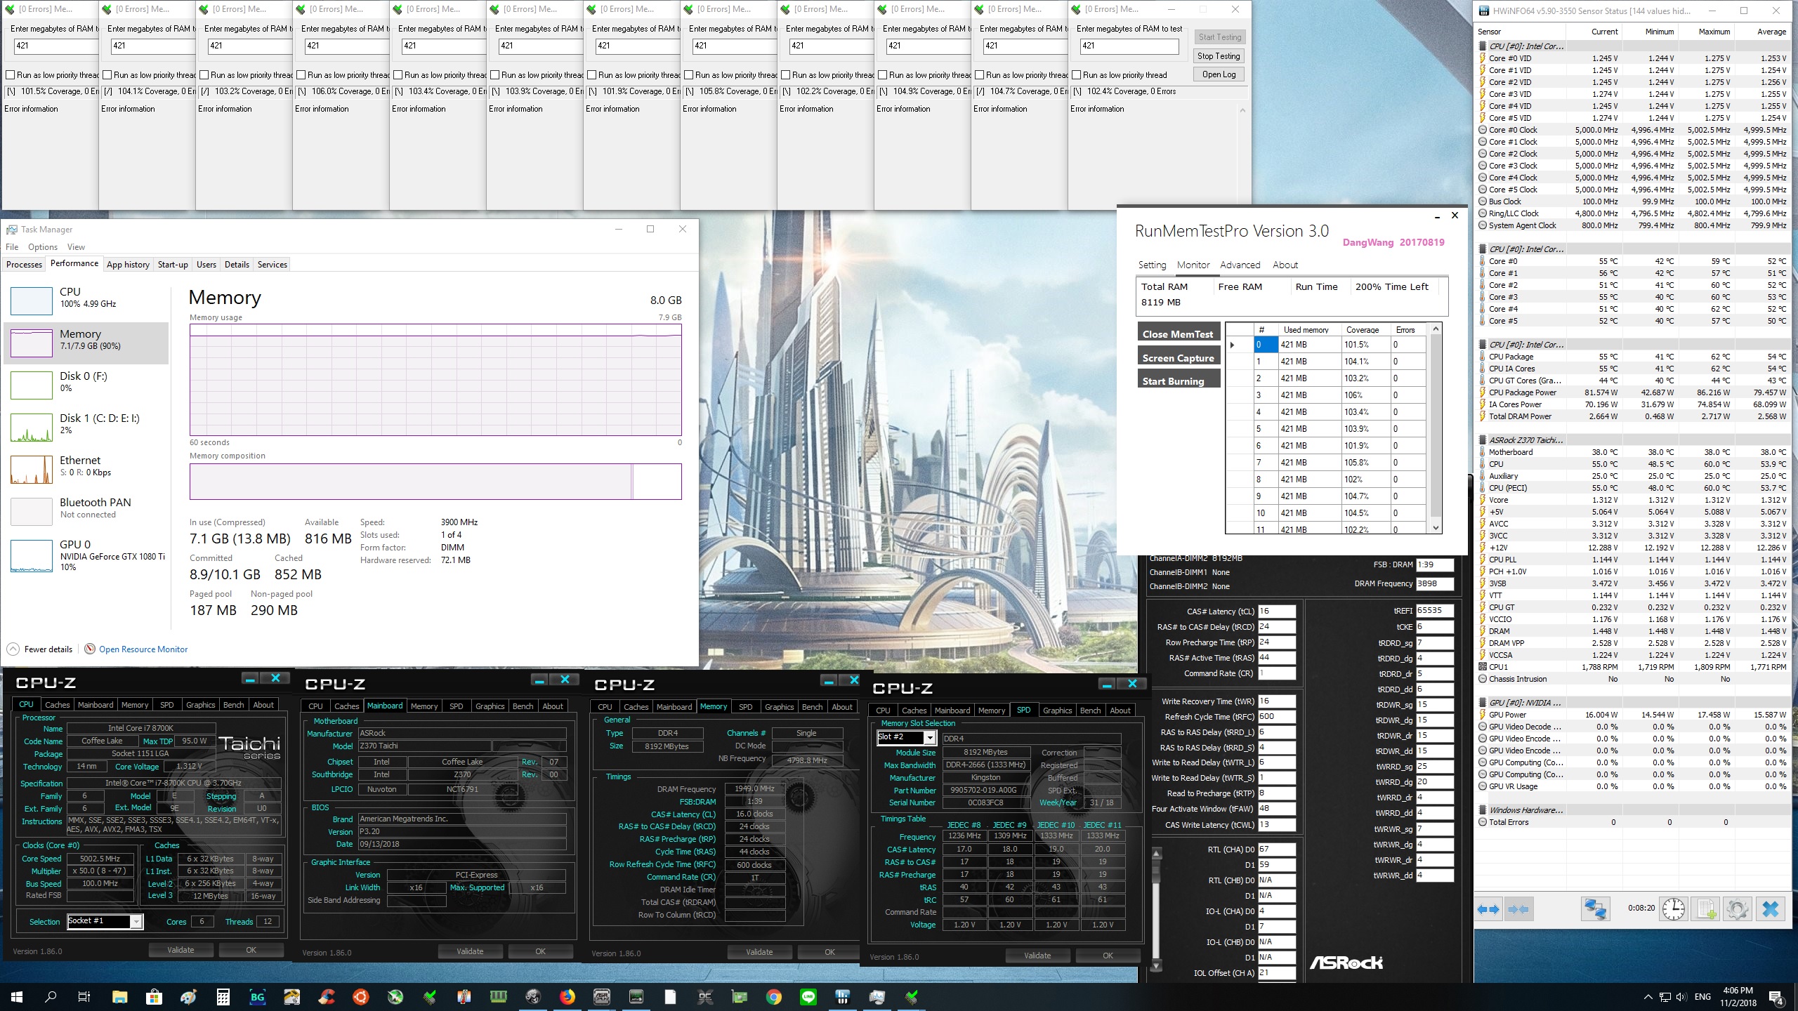Toggle low priority in 101.5% coverage MemTest
This screenshot has height=1011, width=1798.
coord(11,75)
